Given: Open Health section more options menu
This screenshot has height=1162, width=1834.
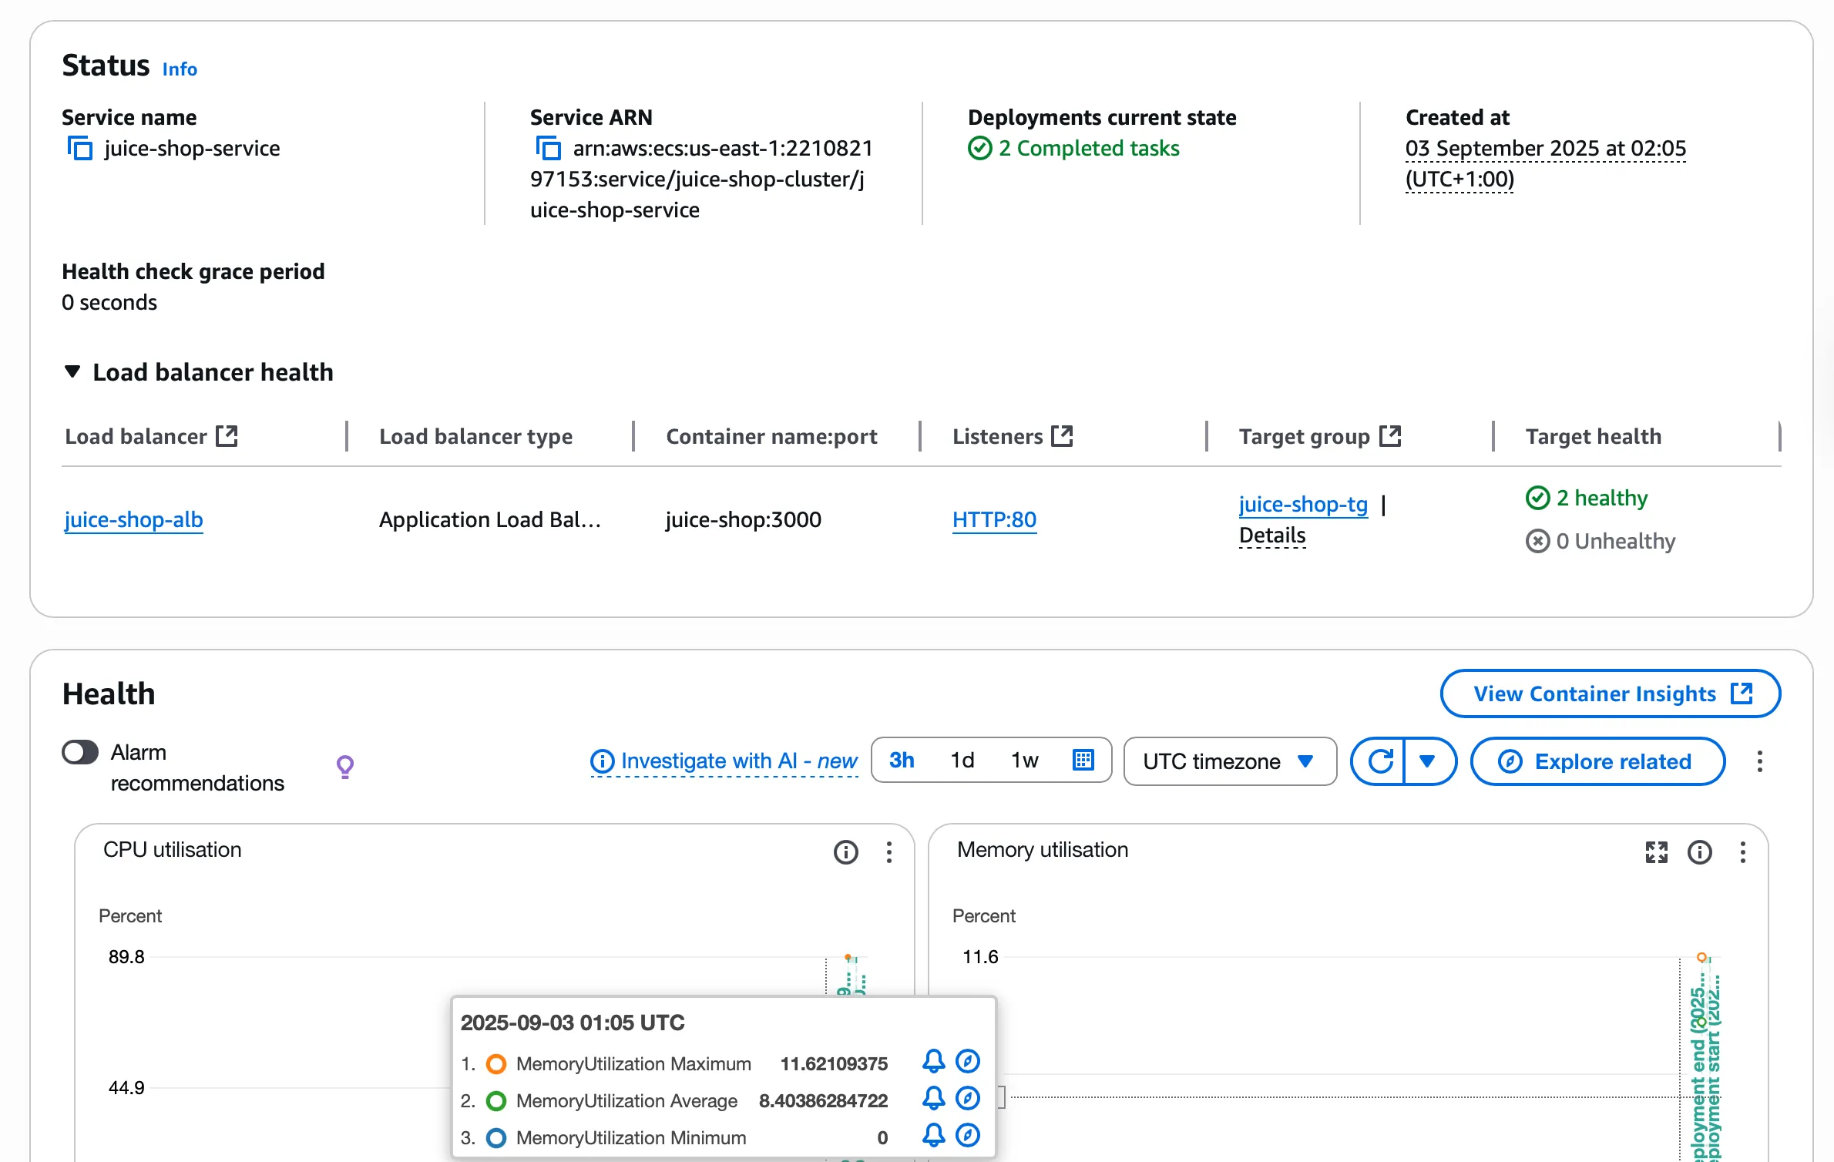Looking at the screenshot, I should coord(1760,761).
